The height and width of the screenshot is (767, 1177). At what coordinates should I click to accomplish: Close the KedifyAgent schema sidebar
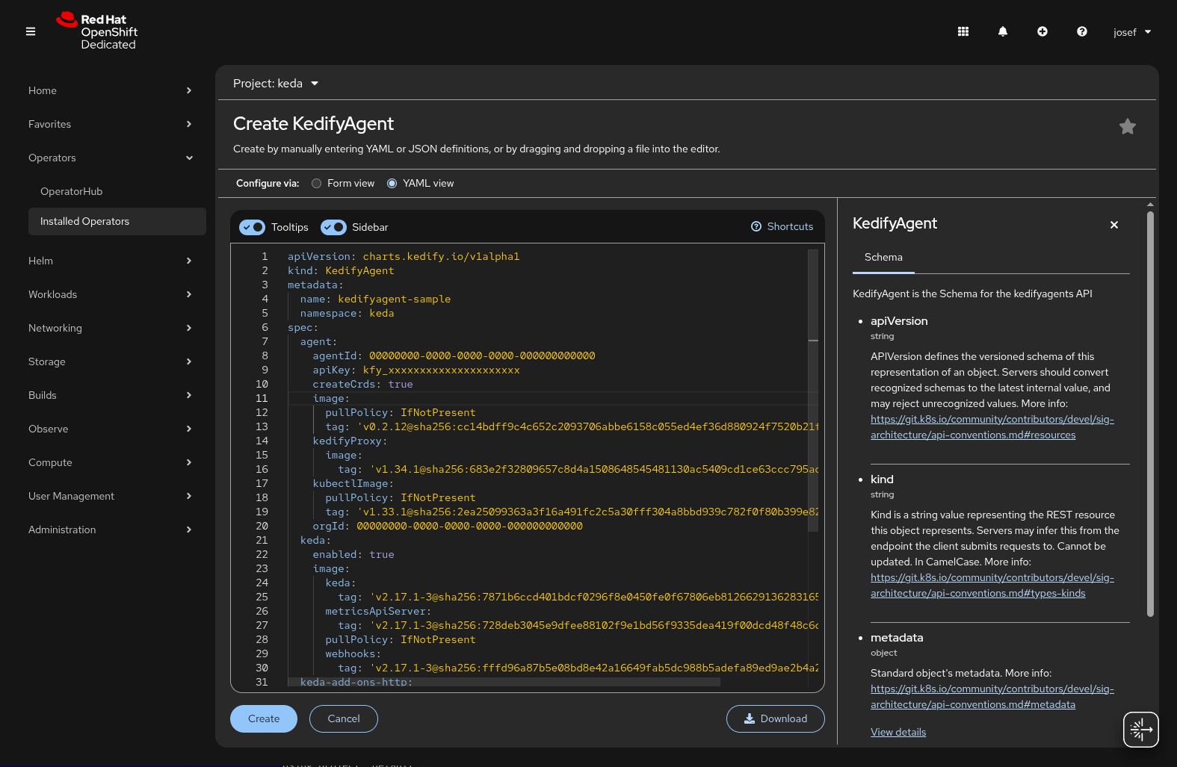1114,225
